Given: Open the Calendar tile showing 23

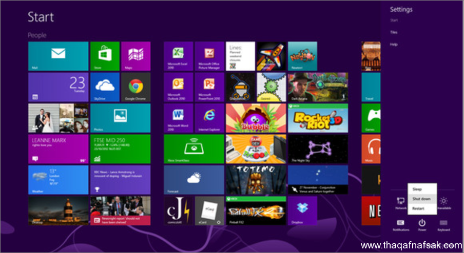Looking at the screenshot, I should coord(59,87).
